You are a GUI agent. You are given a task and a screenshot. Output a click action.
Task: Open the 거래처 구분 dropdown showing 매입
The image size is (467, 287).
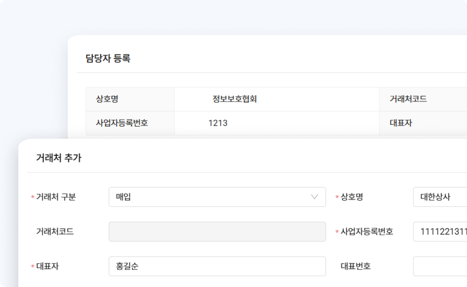[211, 197]
